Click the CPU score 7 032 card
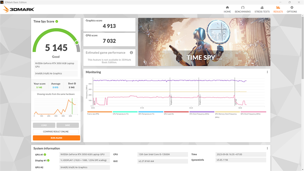This screenshot has width=304, height=171. [109, 40]
